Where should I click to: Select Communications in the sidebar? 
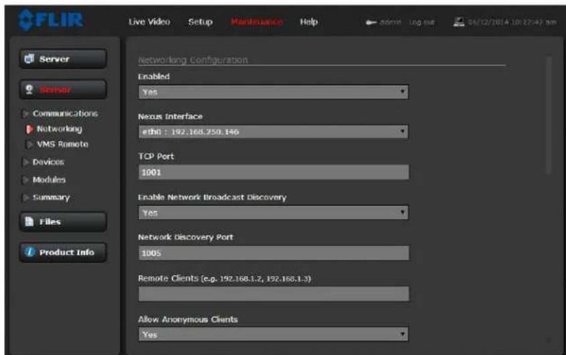coord(65,114)
